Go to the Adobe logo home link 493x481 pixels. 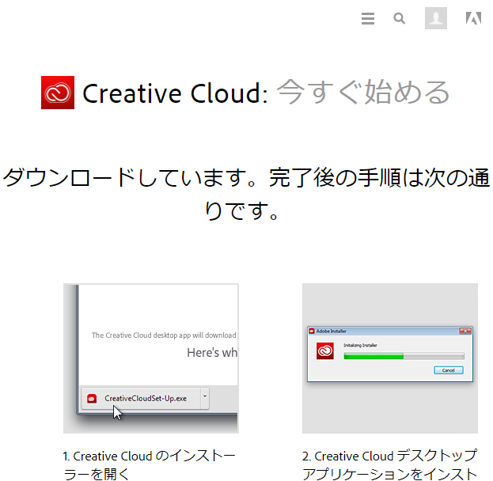coord(473,18)
